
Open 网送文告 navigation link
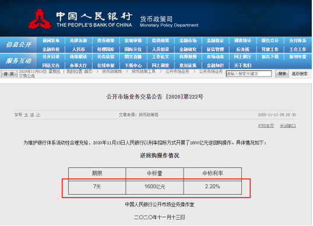click(x=51, y=66)
